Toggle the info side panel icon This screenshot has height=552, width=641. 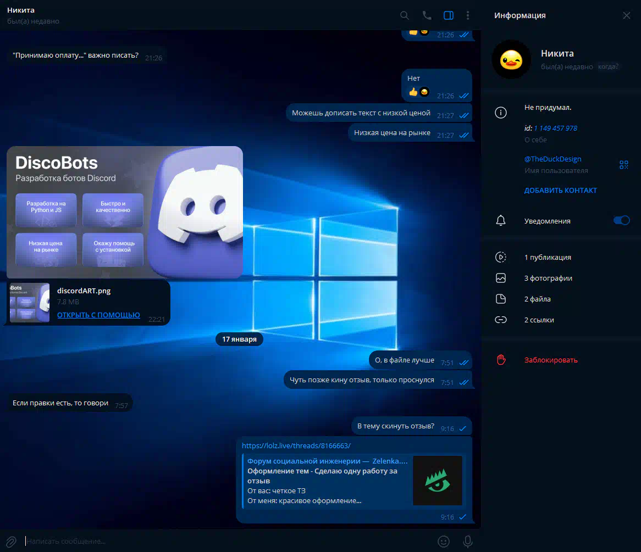pyautogui.click(x=449, y=15)
